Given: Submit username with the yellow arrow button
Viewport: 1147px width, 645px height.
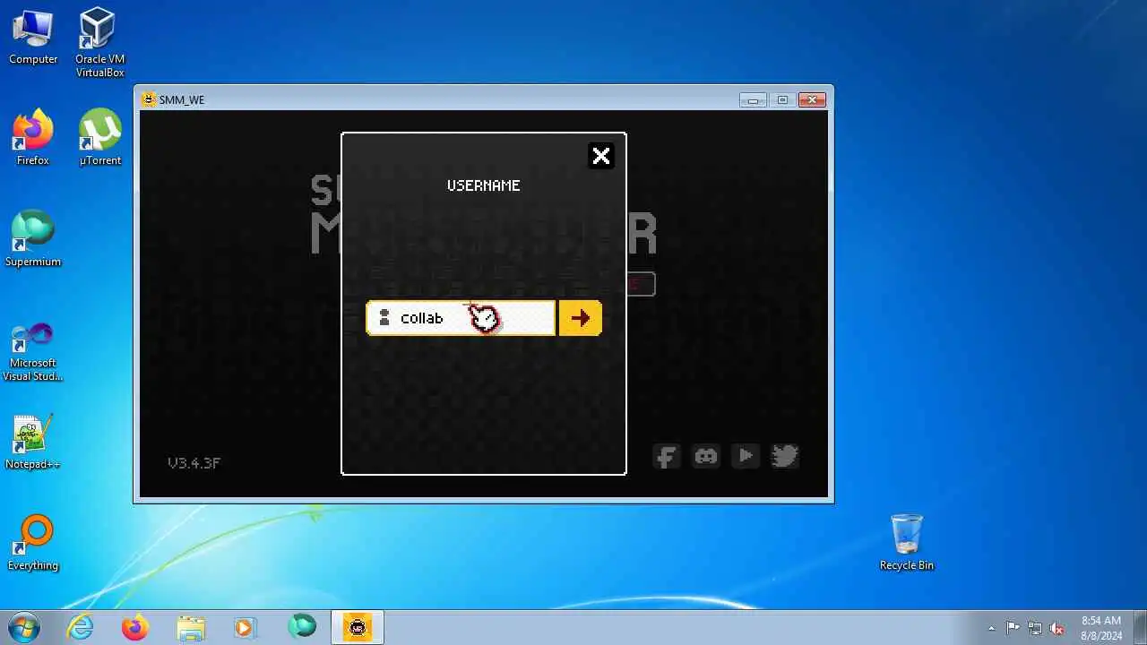Looking at the screenshot, I should pos(580,318).
